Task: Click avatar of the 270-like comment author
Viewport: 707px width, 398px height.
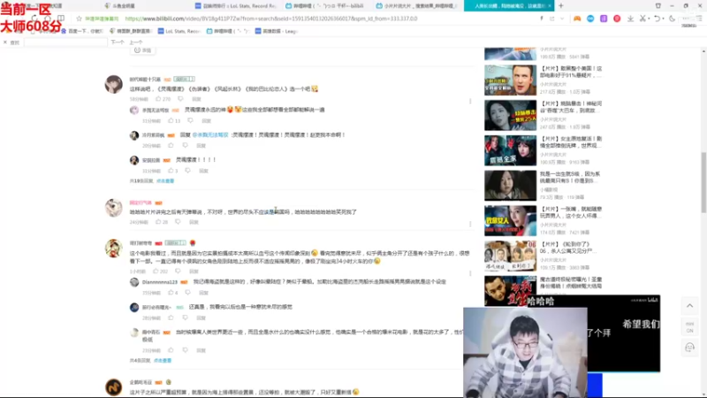Action: click(114, 84)
